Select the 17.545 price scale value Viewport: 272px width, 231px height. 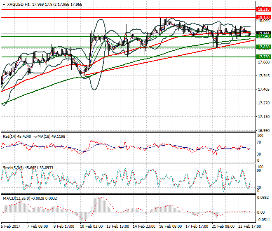point(264,76)
